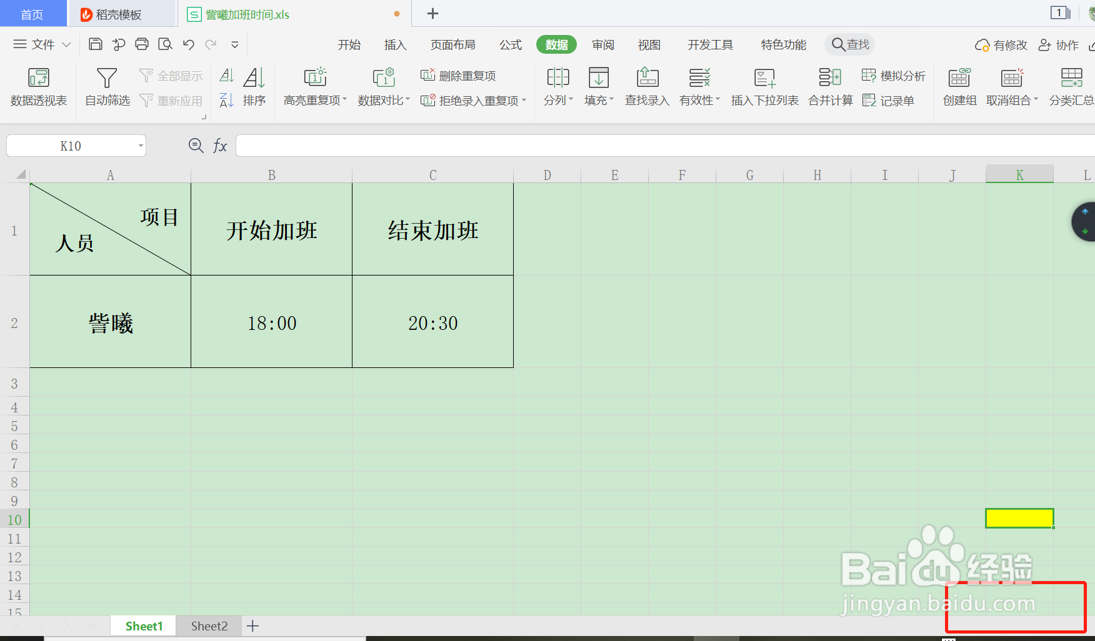This screenshot has height=641, width=1095.
Task: Open What-If Analysis (模拟分析)
Action: tap(893, 76)
